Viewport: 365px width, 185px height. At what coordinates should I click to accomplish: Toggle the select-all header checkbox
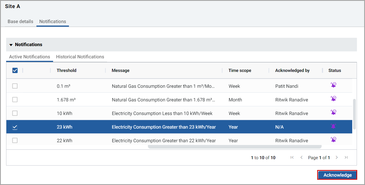15,71
